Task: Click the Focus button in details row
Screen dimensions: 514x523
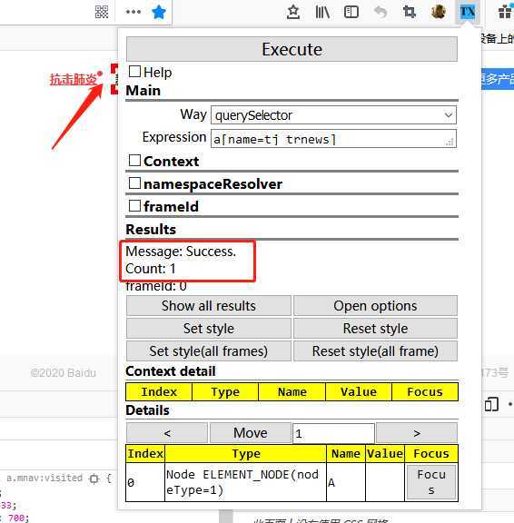Action: (x=431, y=482)
